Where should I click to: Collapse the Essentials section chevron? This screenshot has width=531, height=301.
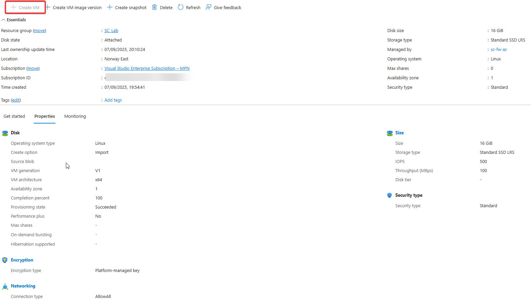3,20
